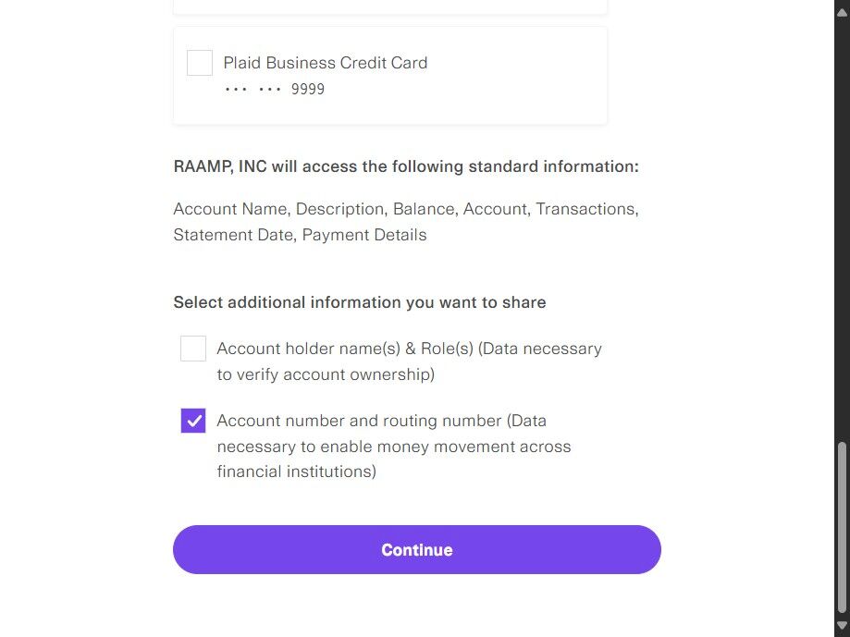
Task: Uncheck Account number and routing number option
Action: [x=193, y=421]
